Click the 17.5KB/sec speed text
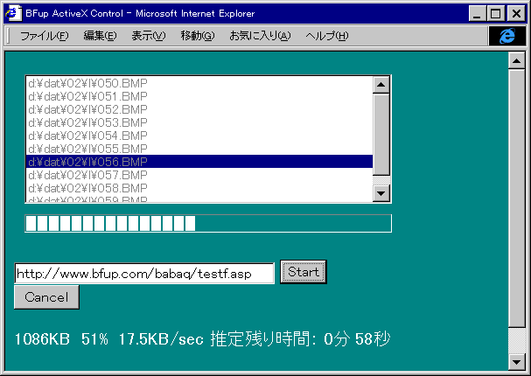531x376 pixels. click(161, 338)
